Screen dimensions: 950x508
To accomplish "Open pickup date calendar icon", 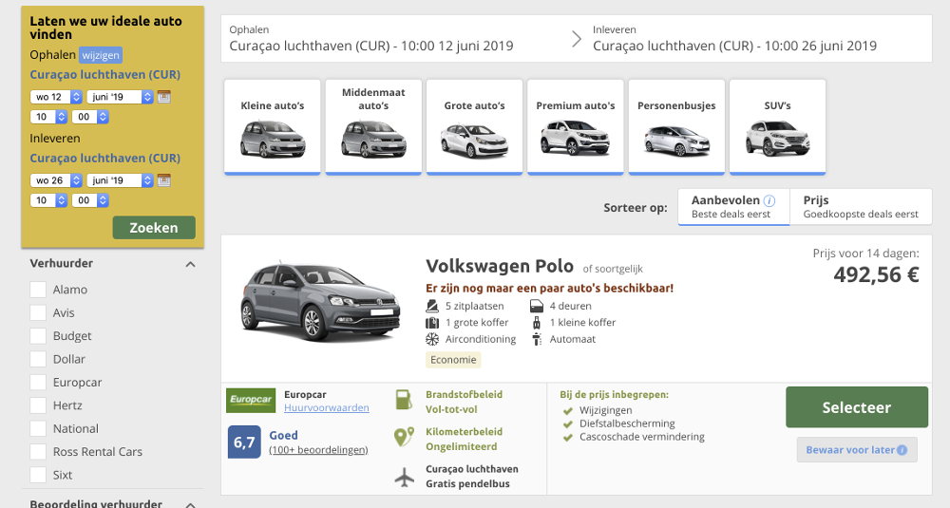I will [x=164, y=96].
